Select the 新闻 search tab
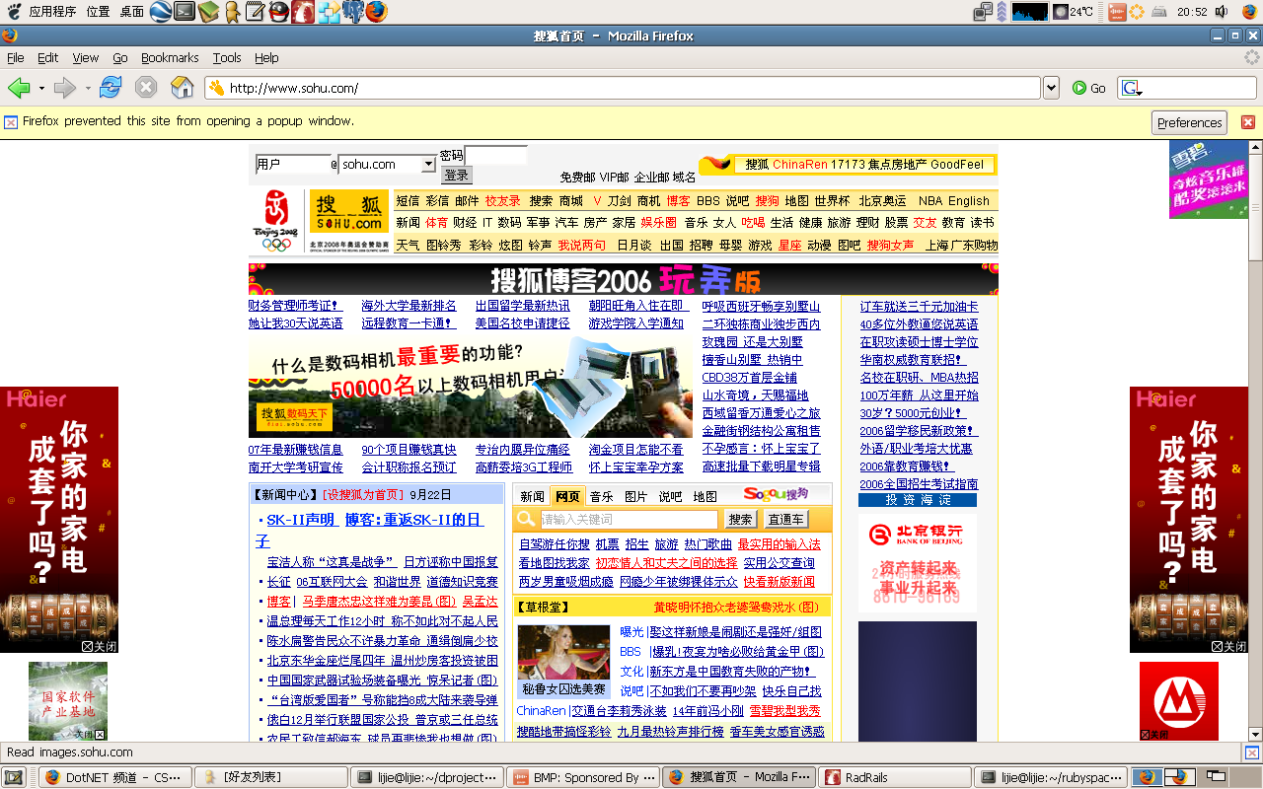The height and width of the screenshot is (789, 1263). click(532, 496)
